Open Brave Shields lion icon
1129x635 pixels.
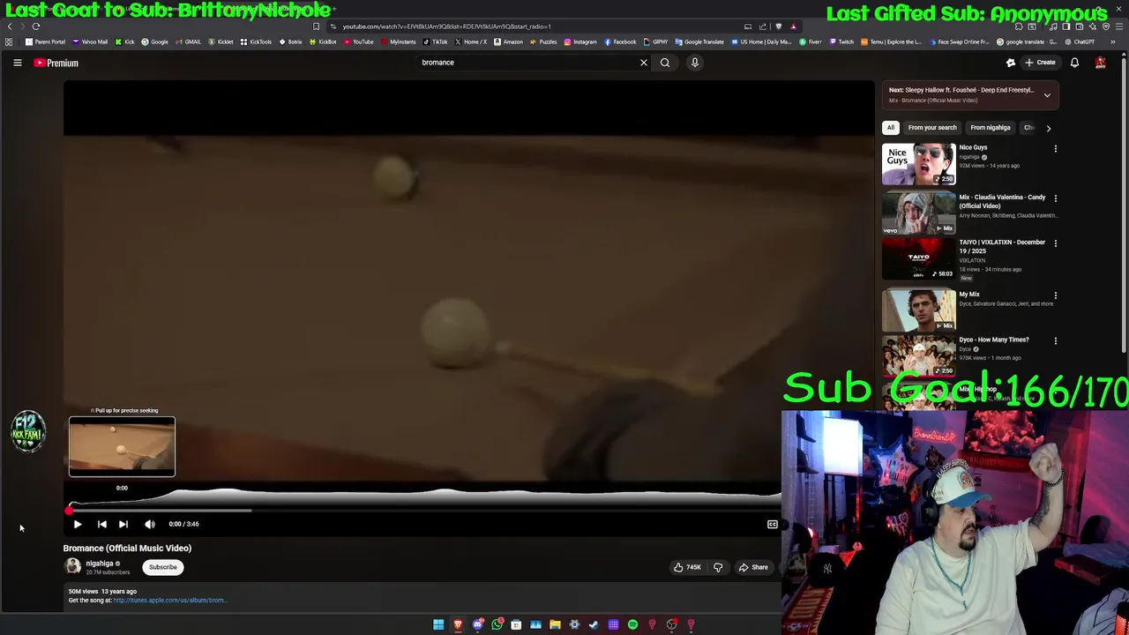(778, 26)
